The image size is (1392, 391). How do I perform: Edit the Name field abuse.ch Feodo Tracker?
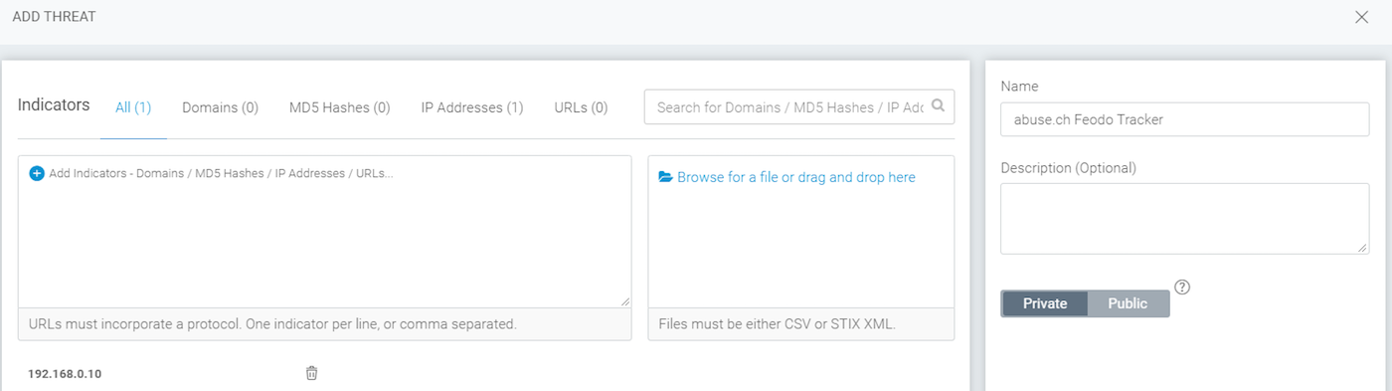pos(1184,119)
